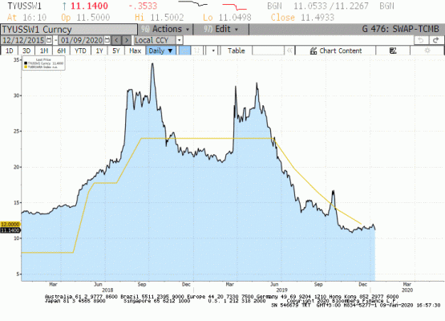This screenshot has height=321, width=445.
Task: Click the -.3533 change value
Action: [143, 6]
